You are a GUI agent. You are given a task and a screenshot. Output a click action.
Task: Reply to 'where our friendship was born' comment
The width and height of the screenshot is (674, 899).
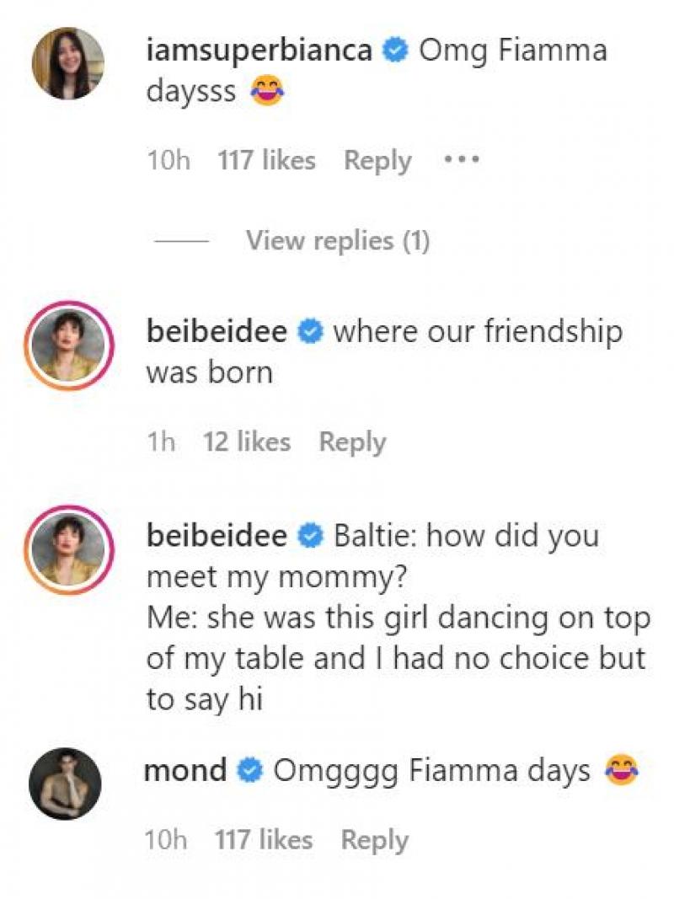click(352, 441)
